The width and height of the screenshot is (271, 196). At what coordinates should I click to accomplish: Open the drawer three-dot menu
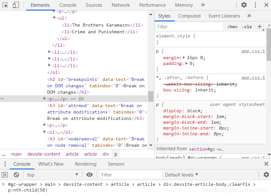coord(5,164)
